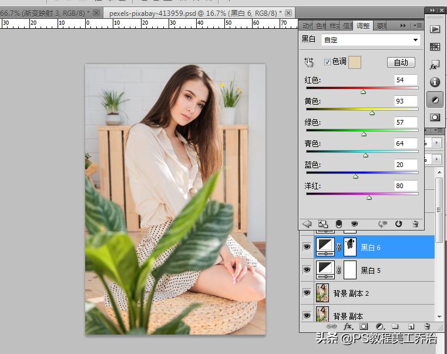Click the 黄色 value field showing 93
This screenshot has width=447, height=354.
(x=406, y=101)
